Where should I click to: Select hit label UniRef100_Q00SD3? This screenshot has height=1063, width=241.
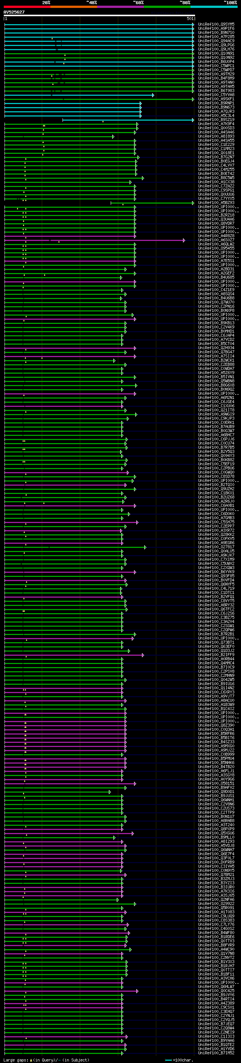216,128
